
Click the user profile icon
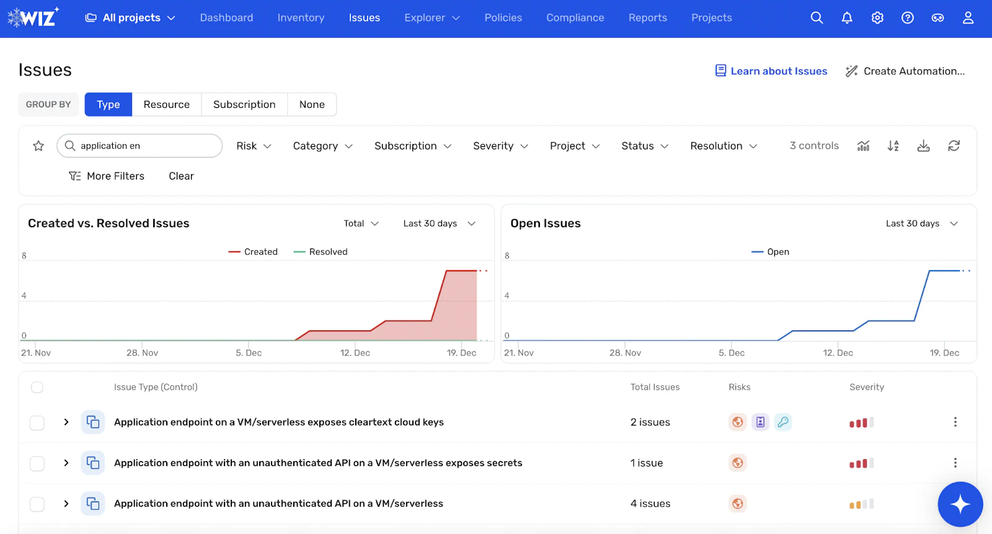point(968,18)
